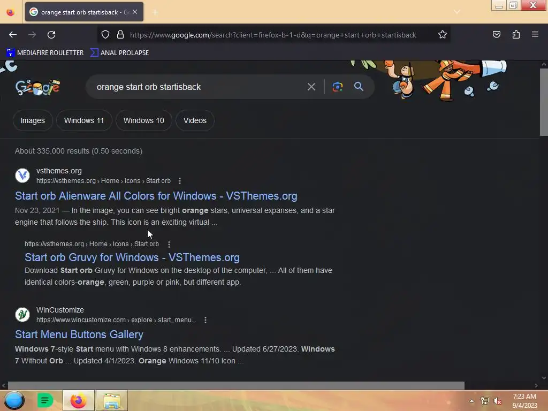The width and height of the screenshot is (548, 411).
Task: Bookmark this page with the star
Action: pos(443,35)
